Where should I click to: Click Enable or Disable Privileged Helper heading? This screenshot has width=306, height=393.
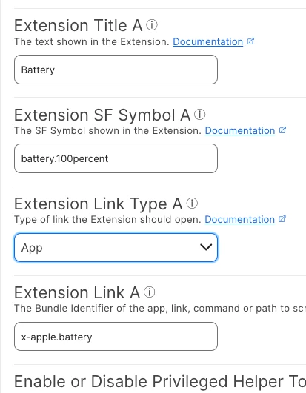pyautogui.click(x=160, y=382)
